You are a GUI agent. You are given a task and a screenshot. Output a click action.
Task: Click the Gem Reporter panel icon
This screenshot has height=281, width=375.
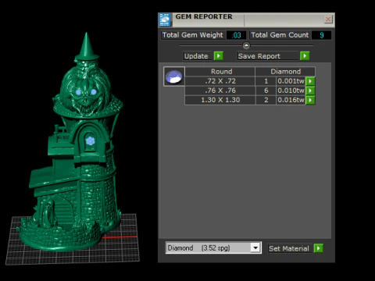tap(165, 20)
